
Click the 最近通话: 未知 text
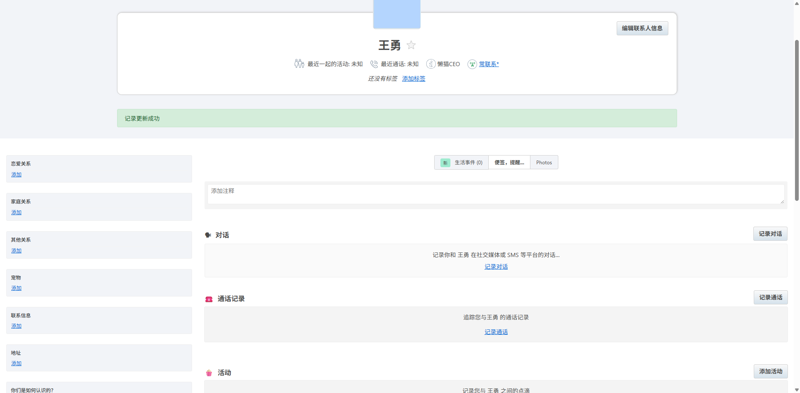(x=400, y=64)
